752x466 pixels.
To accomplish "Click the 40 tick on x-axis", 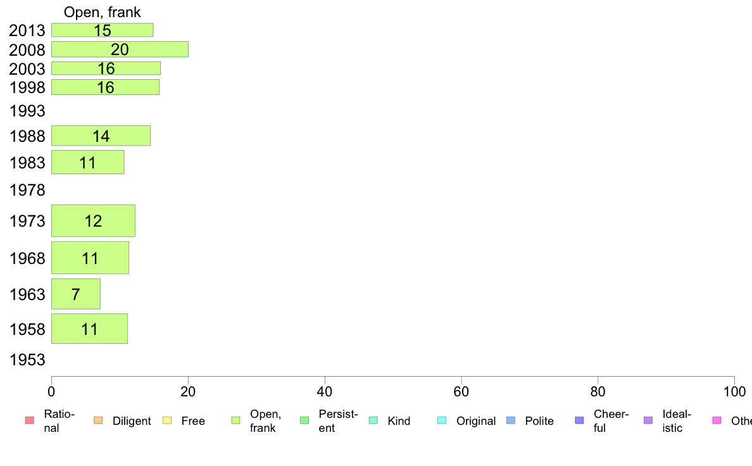I will tap(325, 392).
